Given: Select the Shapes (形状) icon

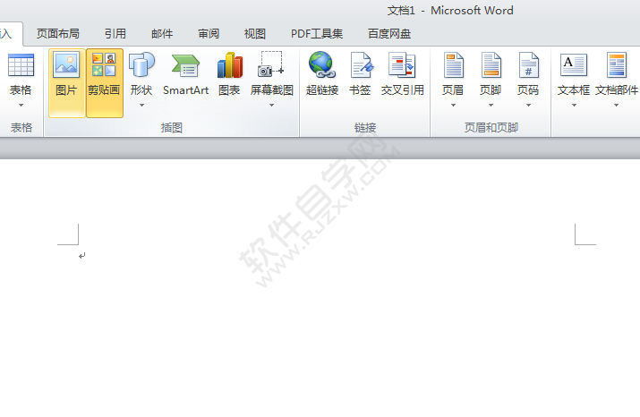Looking at the screenshot, I should click(x=141, y=64).
